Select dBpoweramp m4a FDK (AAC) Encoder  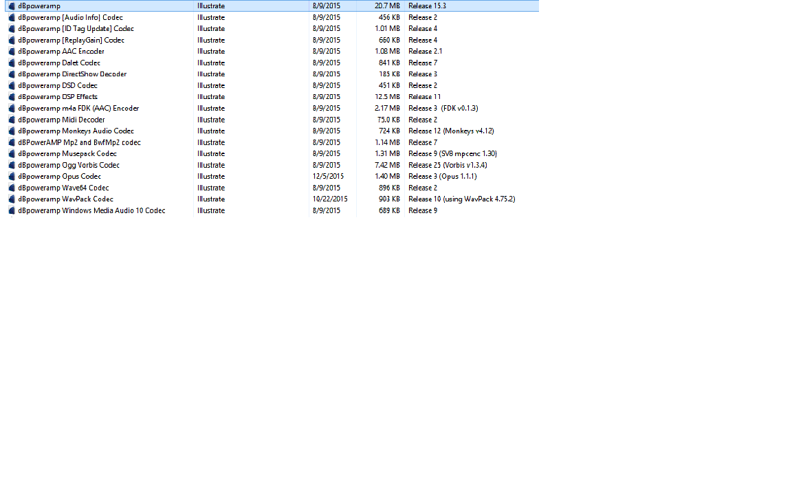click(78, 109)
